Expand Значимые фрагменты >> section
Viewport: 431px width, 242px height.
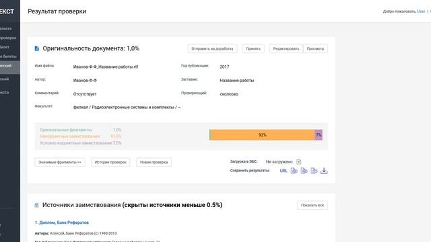click(x=60, y=162)
